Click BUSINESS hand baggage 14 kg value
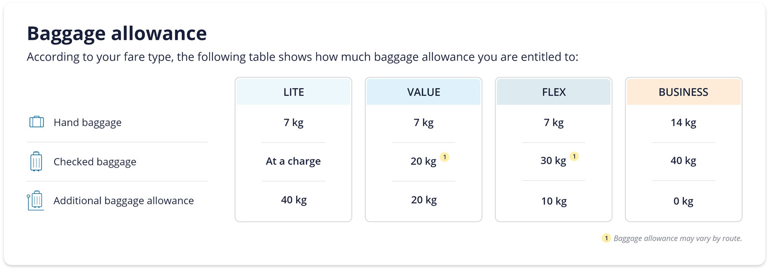This screenshot has width=769, height=270. tap(683, 123)
